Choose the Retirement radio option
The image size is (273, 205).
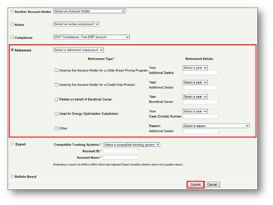(x=12, y=50)
